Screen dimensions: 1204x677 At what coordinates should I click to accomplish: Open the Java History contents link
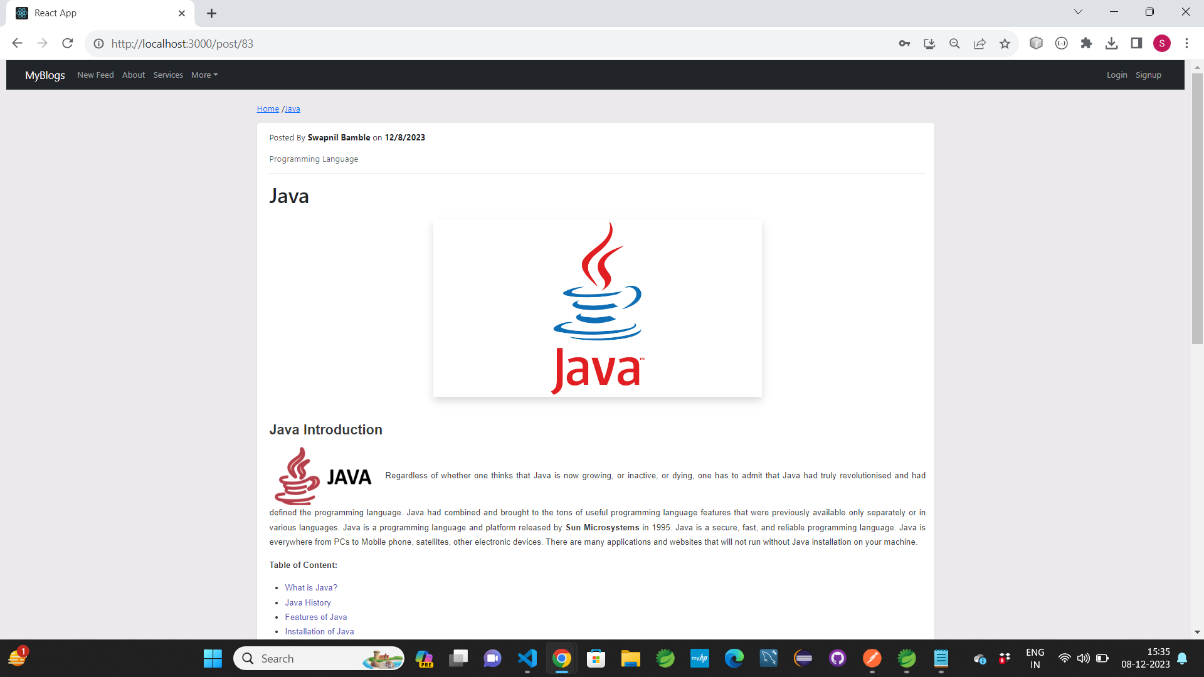pos(308,602)
